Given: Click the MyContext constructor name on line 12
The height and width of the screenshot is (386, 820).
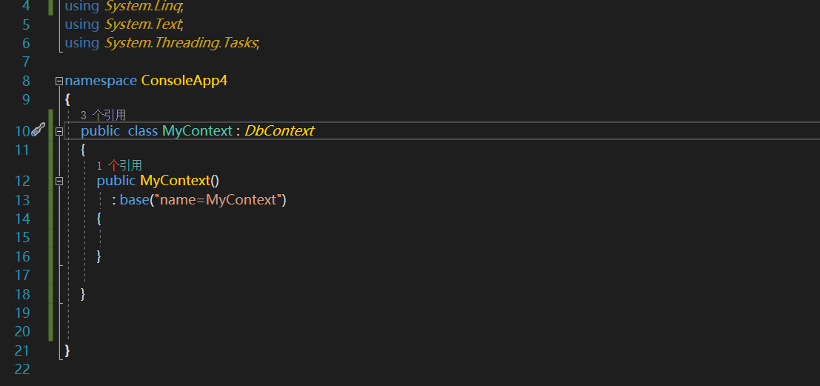Looking at the screenshot, I should (176, 181).
